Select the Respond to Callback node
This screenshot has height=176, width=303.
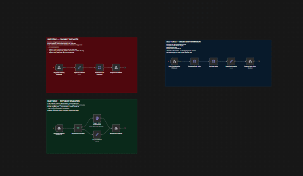(116, 128)
